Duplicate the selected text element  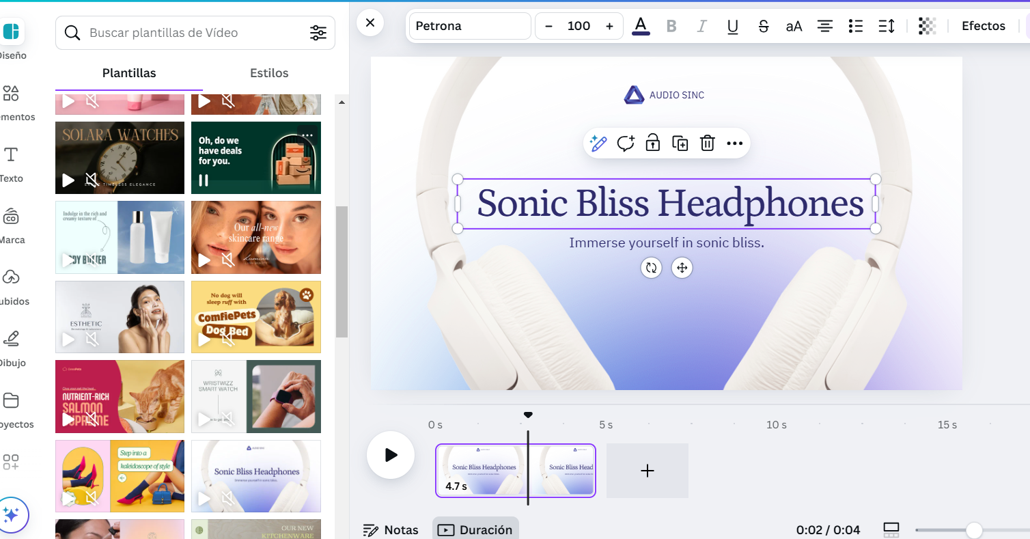pyautogui.click(x=680, y=143)
